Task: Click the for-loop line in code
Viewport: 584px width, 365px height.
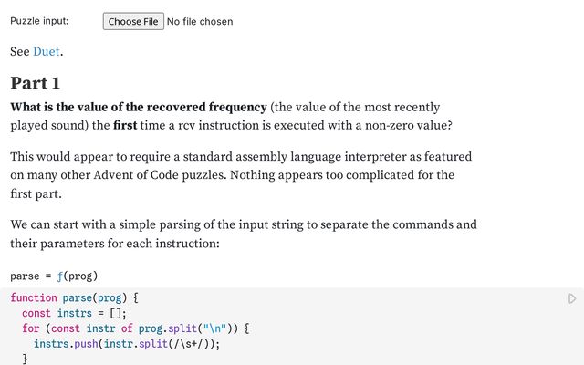Action: pos(136,328)
